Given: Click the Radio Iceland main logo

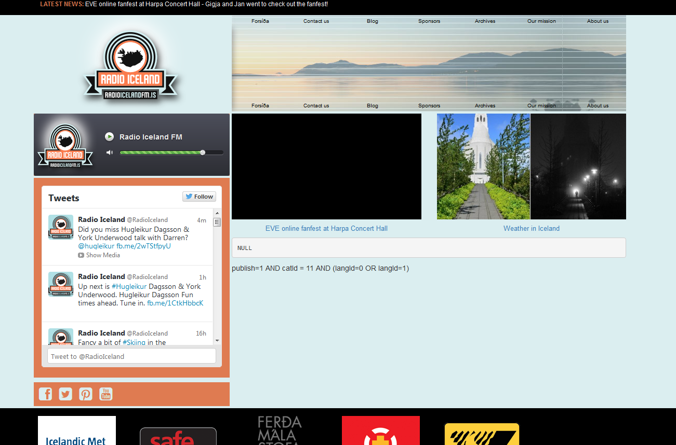Looking at the screenshot, I should 131,65.
